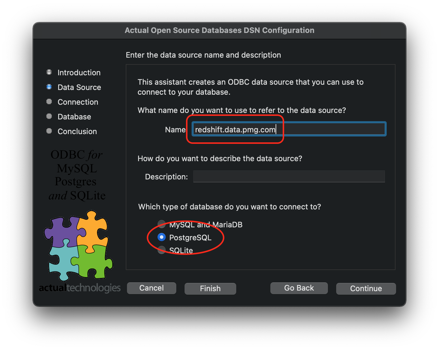Select the Data Source step

coord(79,87)
